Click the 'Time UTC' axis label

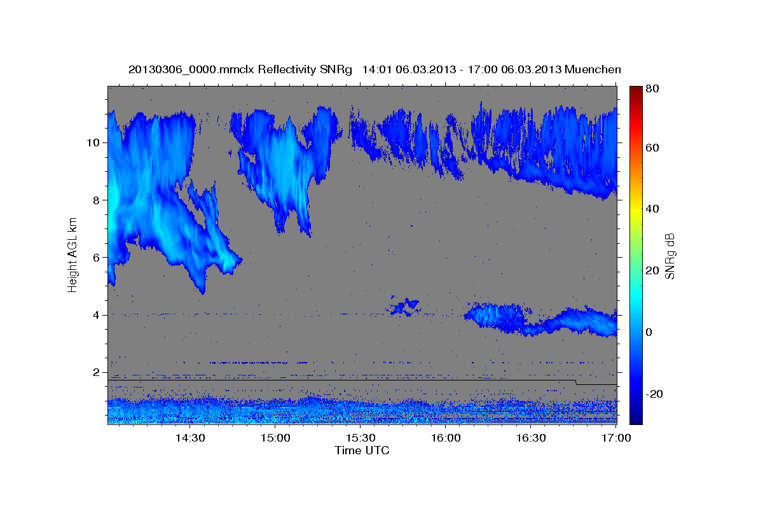(x=362, y=451)
